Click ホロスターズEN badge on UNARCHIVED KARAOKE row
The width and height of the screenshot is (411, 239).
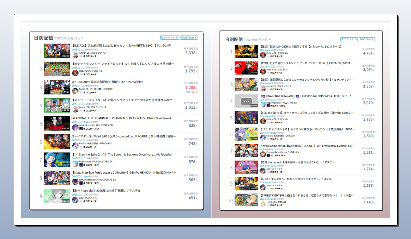click(x=276, y=106)
